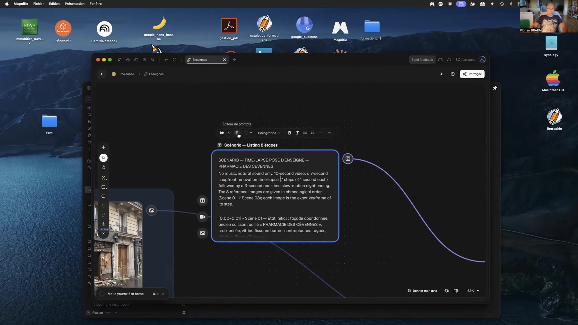Click the video input port icon
This screenshot has height=325, width=578.
pyautogui.click(x=203, y=217)
